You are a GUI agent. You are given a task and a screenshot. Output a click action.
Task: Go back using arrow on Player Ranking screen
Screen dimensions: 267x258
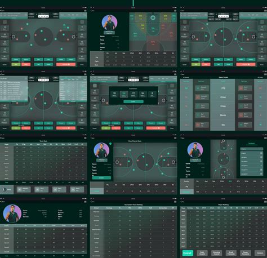click(181, 202)
